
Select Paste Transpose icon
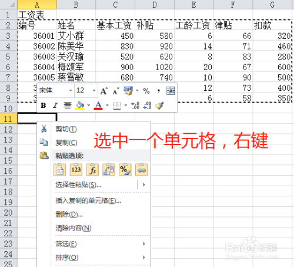[109, 170]
